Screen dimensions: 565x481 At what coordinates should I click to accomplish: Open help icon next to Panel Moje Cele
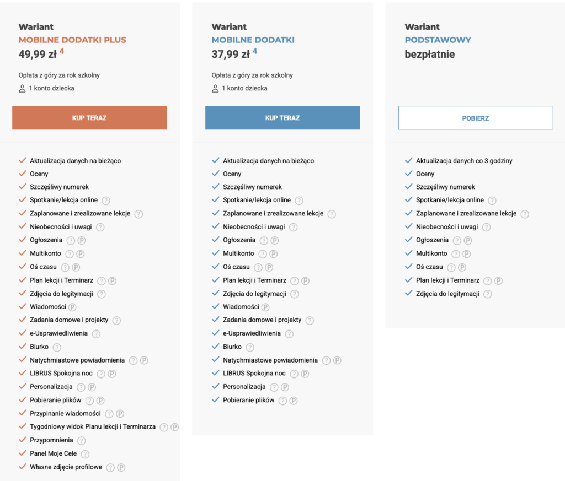(x=85, y=454)
